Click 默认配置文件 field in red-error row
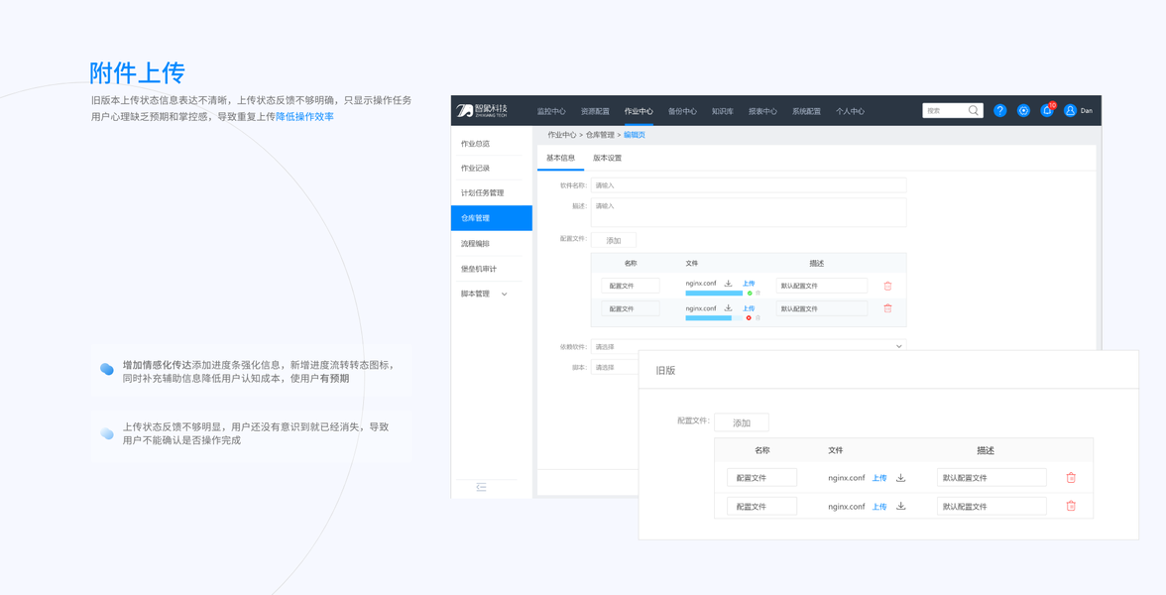 822,308
